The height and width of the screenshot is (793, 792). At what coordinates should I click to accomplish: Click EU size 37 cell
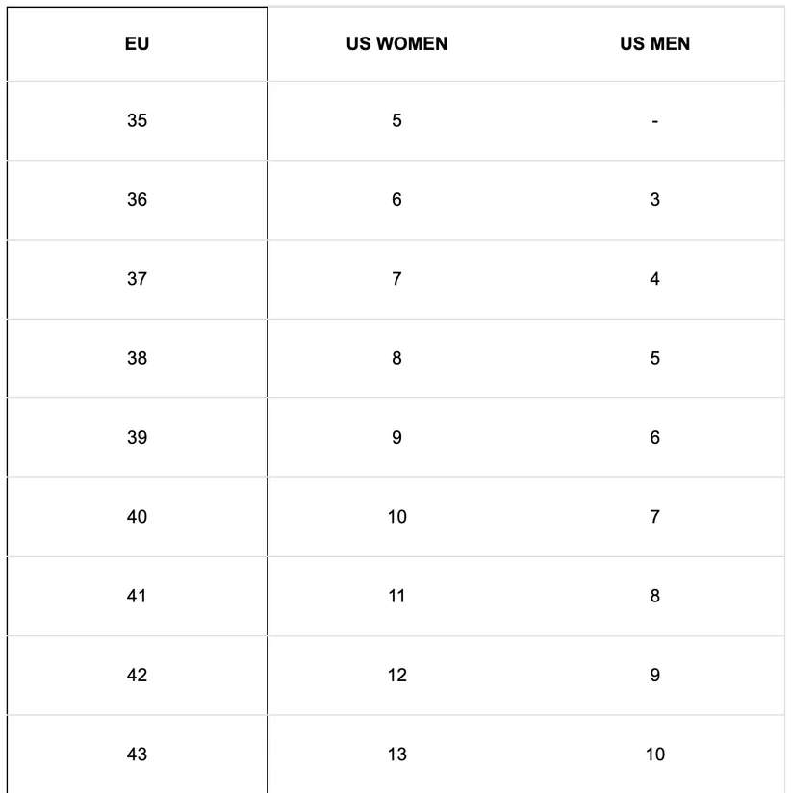[137, 279]
